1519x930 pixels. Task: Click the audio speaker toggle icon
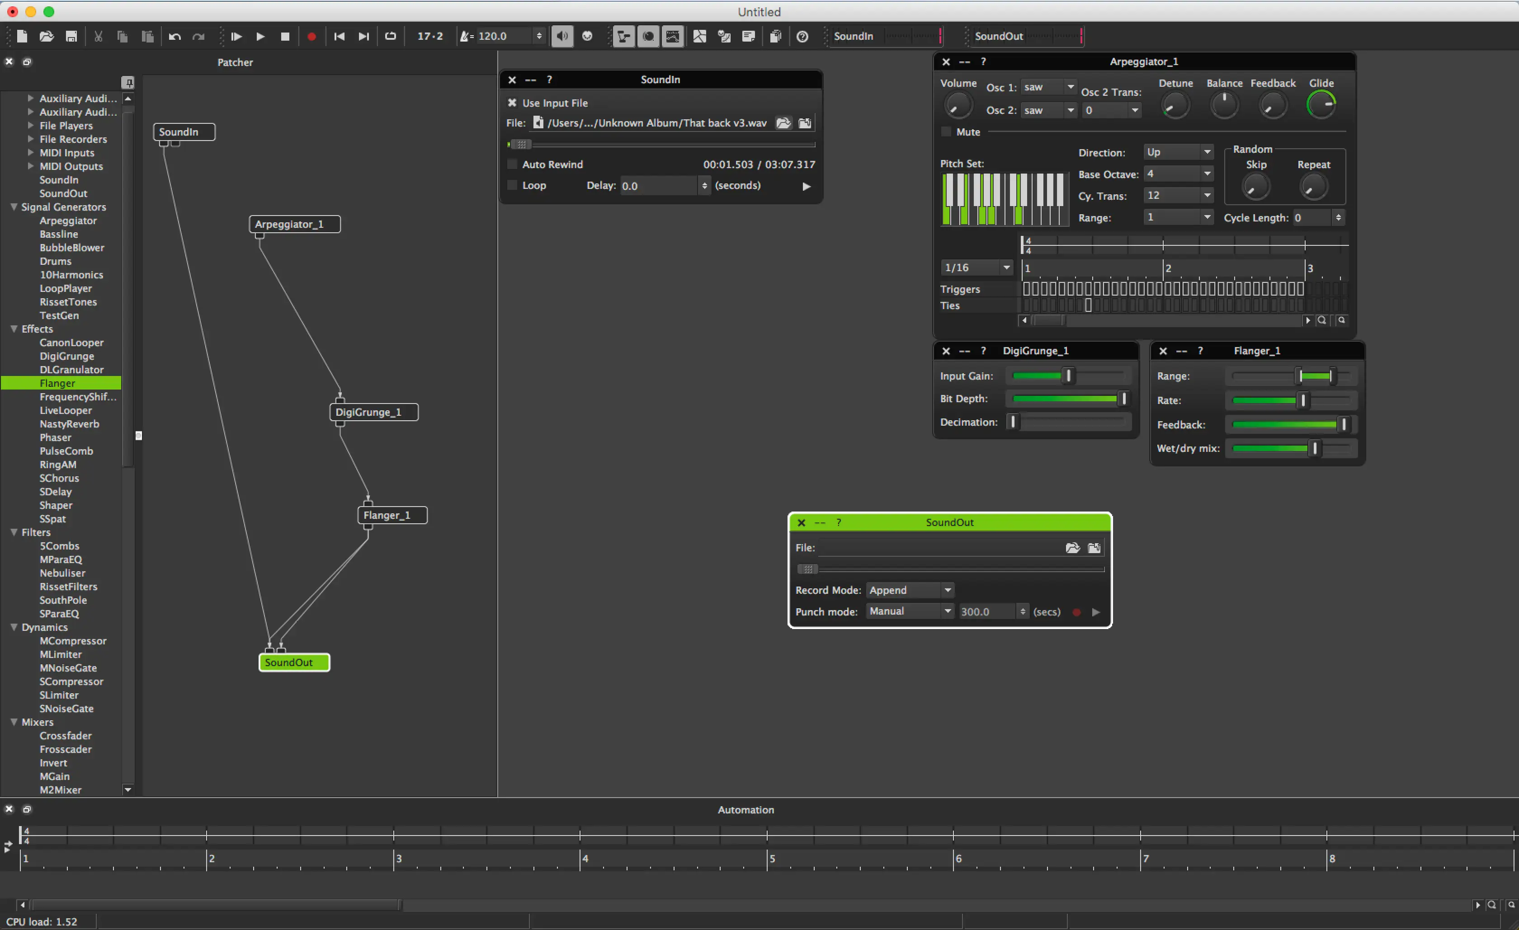[561, 36]
